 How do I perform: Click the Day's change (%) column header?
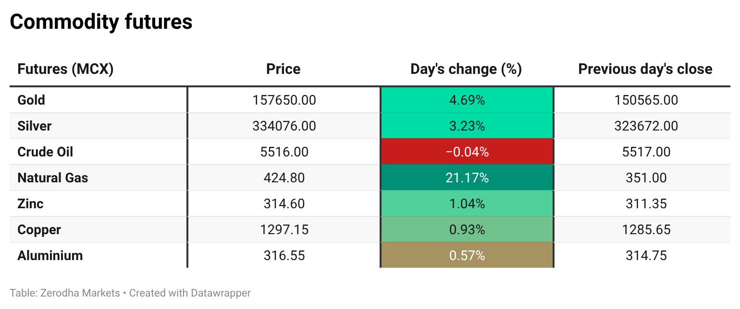466,69
